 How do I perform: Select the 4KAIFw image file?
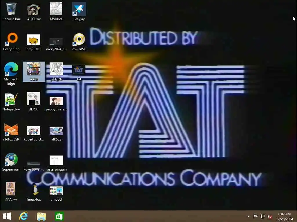tap(11, 192)
